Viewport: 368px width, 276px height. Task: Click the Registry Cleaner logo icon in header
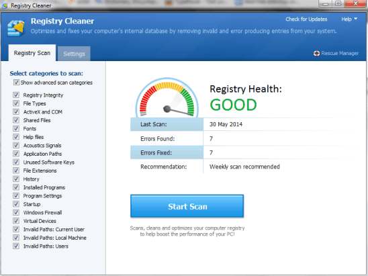[16, 28]
